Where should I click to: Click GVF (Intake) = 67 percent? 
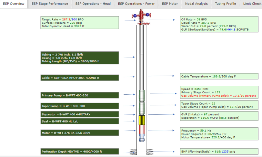pyautogui.click(x=200, y=114)
